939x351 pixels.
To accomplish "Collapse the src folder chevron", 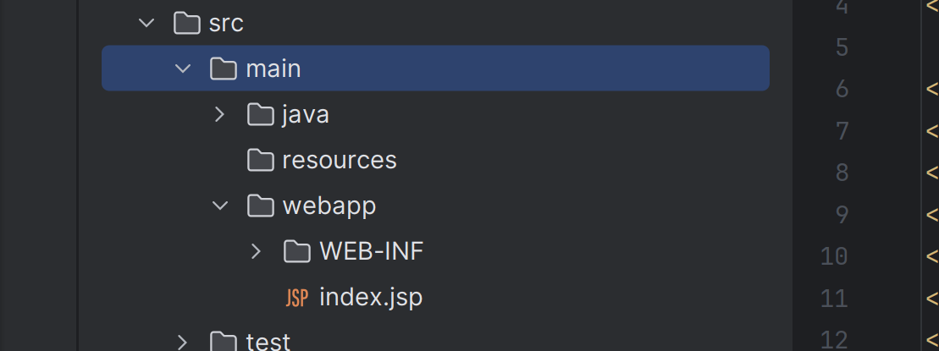I will coord(146,23).
